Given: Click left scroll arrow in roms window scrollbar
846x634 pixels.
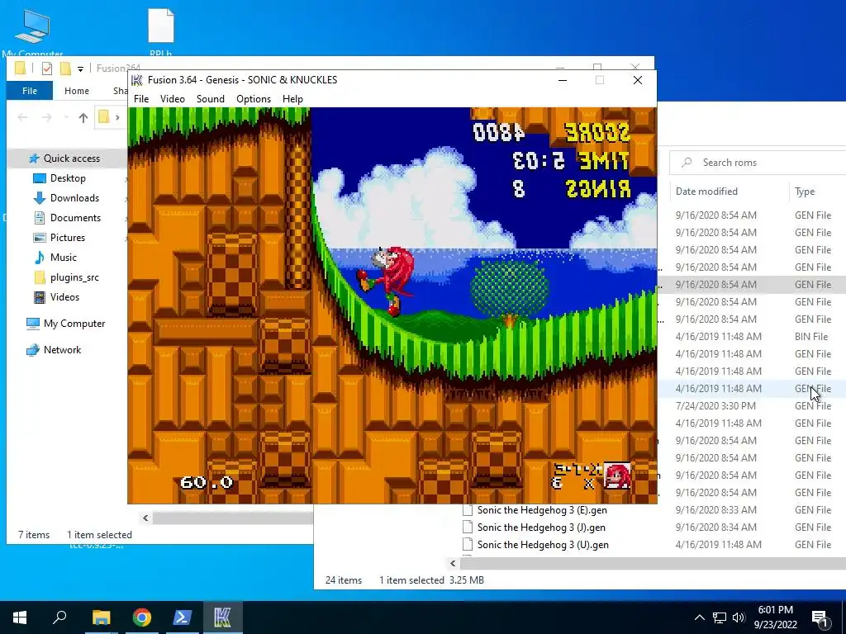Looking at the screenshot, I should point(453,563).
